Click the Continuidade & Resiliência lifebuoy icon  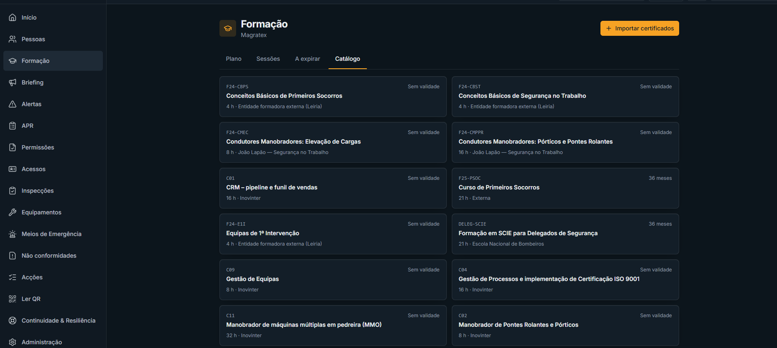pyautogui.click(x=12, y=321)
